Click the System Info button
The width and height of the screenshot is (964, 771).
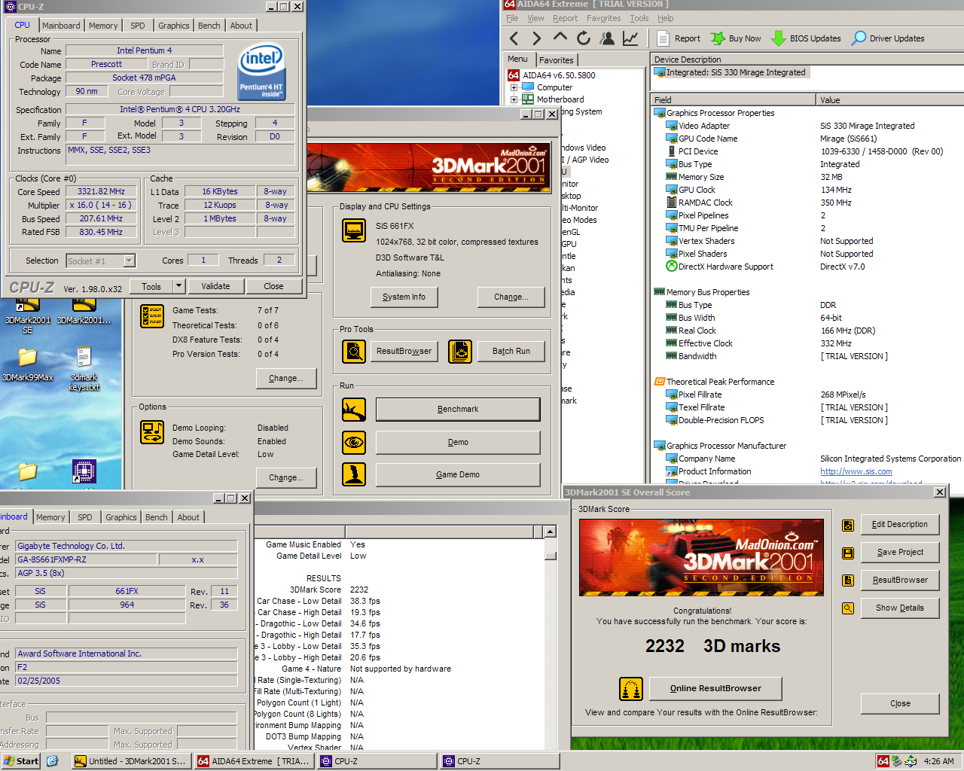tap(404, 297)
